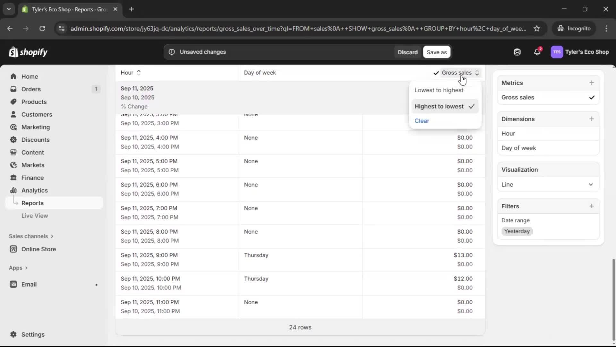Open Settings via the gear icon
Screen dimensions: 616x347
coord(13,334)
